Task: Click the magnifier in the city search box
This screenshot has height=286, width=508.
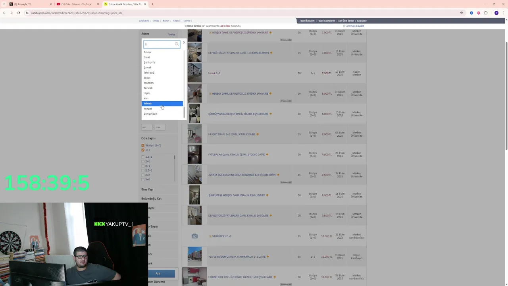Action: click(177, 44)
